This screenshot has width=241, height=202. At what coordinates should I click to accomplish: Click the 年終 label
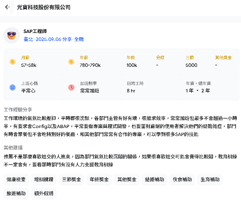click(x=131, y=58)
